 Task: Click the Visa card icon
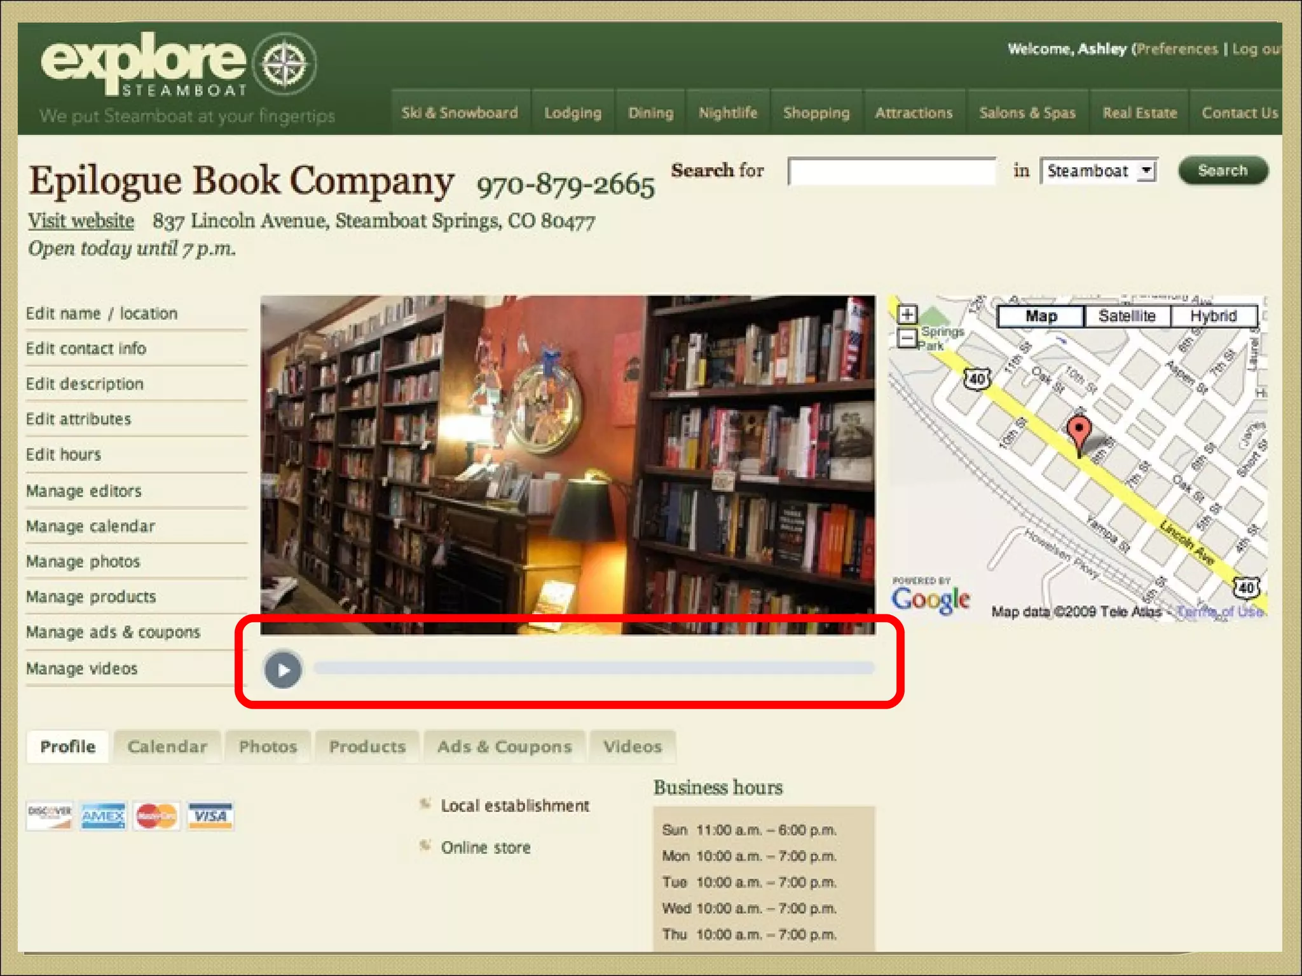210,816
